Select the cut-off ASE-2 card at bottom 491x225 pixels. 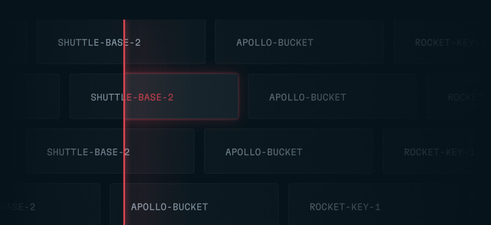pos(50,204)
